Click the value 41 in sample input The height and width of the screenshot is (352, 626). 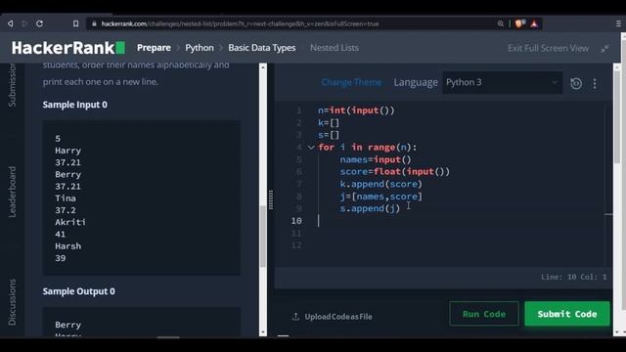pyautogui.click(x=61, y=235)
